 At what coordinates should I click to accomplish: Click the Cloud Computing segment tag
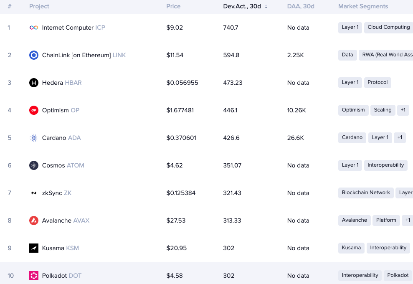click(388, 28)
